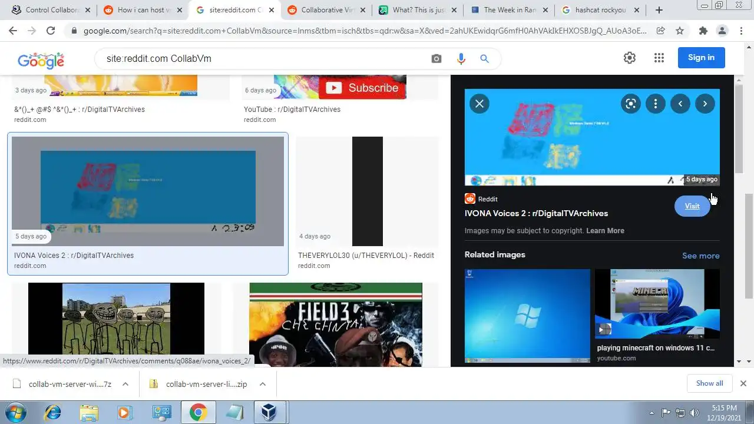Open THEVERYLOL30 result thumbnail
Image resolution: width=754 pixels, height=424 pixels.
click(x=368, y=191)
